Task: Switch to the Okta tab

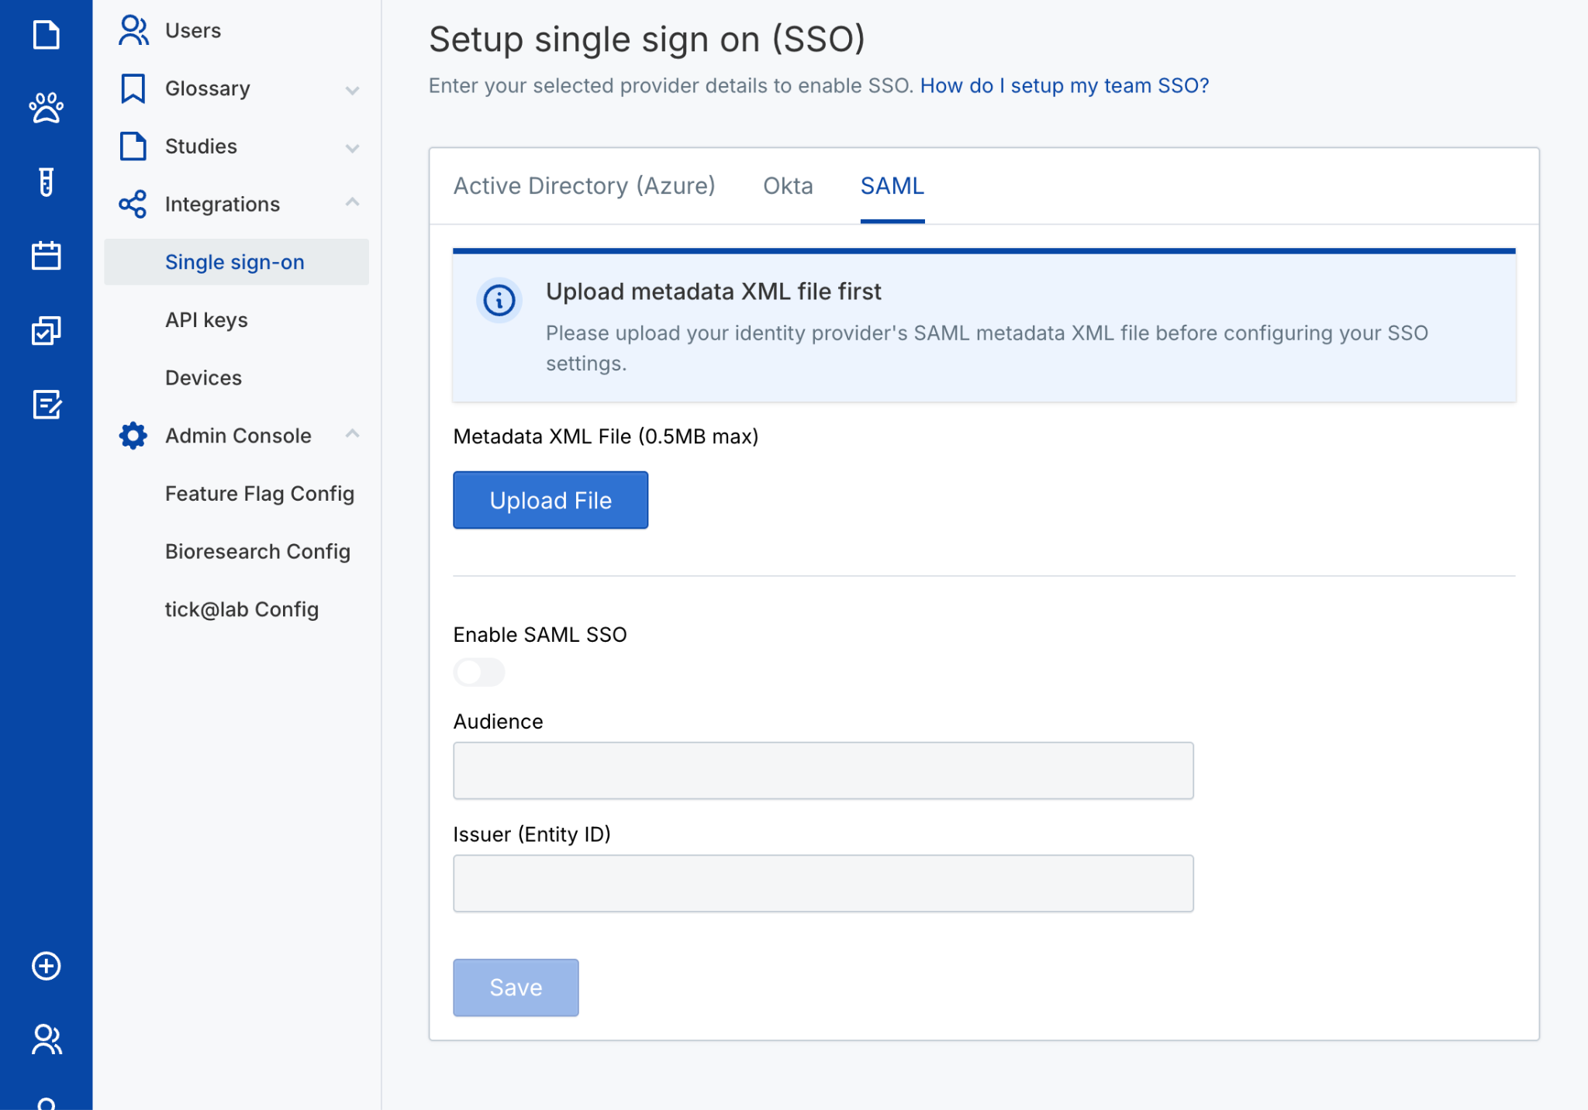Action: [x=787, y=186]
